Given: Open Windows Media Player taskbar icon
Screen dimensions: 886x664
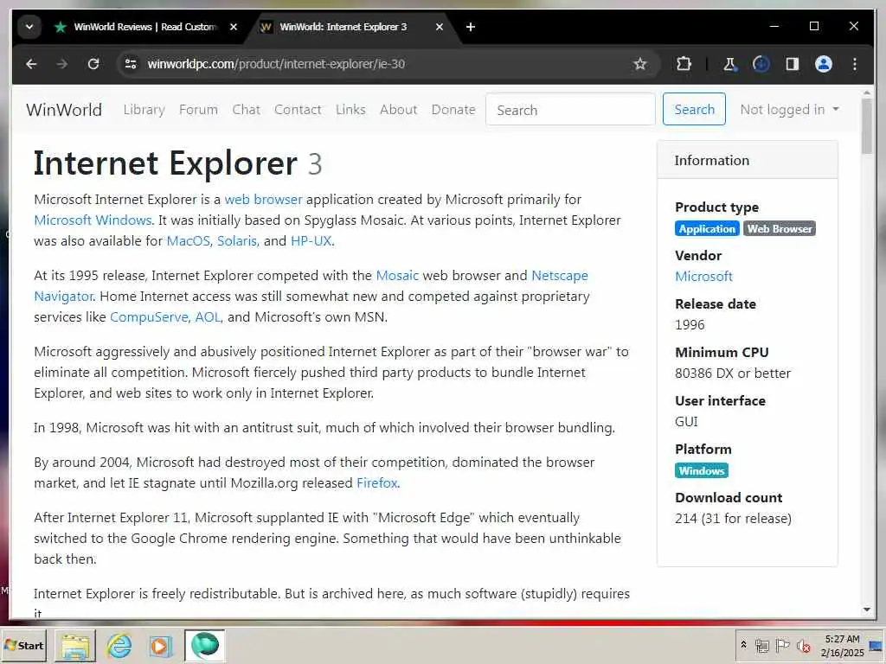Looking at the screenshot, I should [x=160, y=646].
